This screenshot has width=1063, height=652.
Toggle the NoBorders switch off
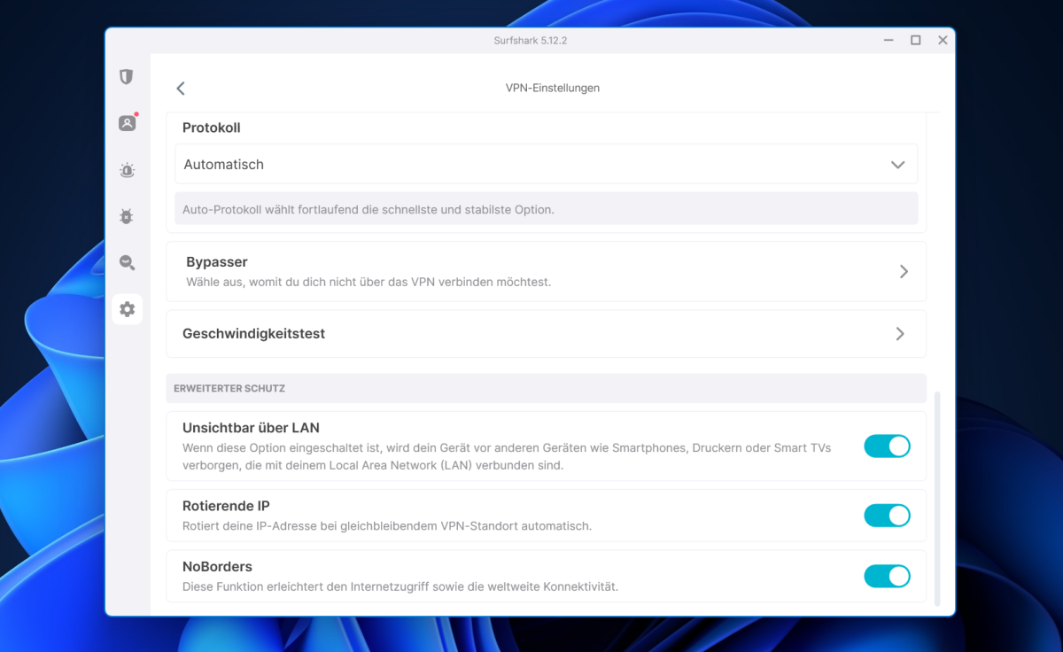[x=887, y=577]
